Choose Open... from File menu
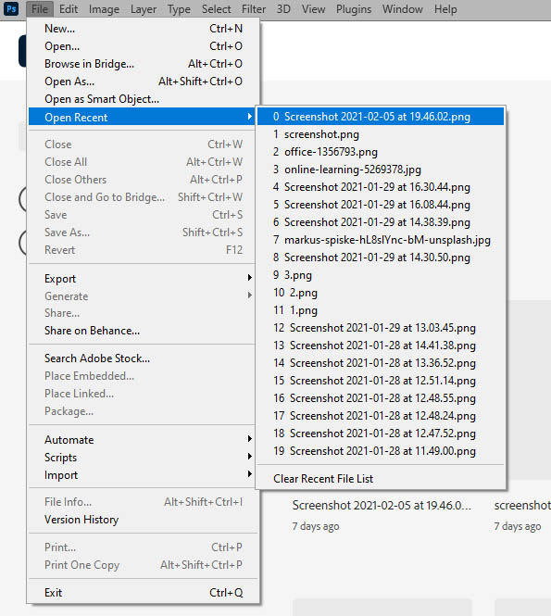This screenshot has height=616, width=551. coord(144,46)
